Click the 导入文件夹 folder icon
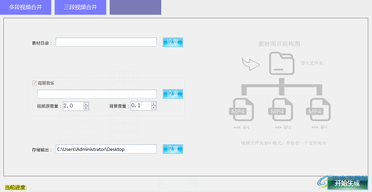 (x=282, y=64)
